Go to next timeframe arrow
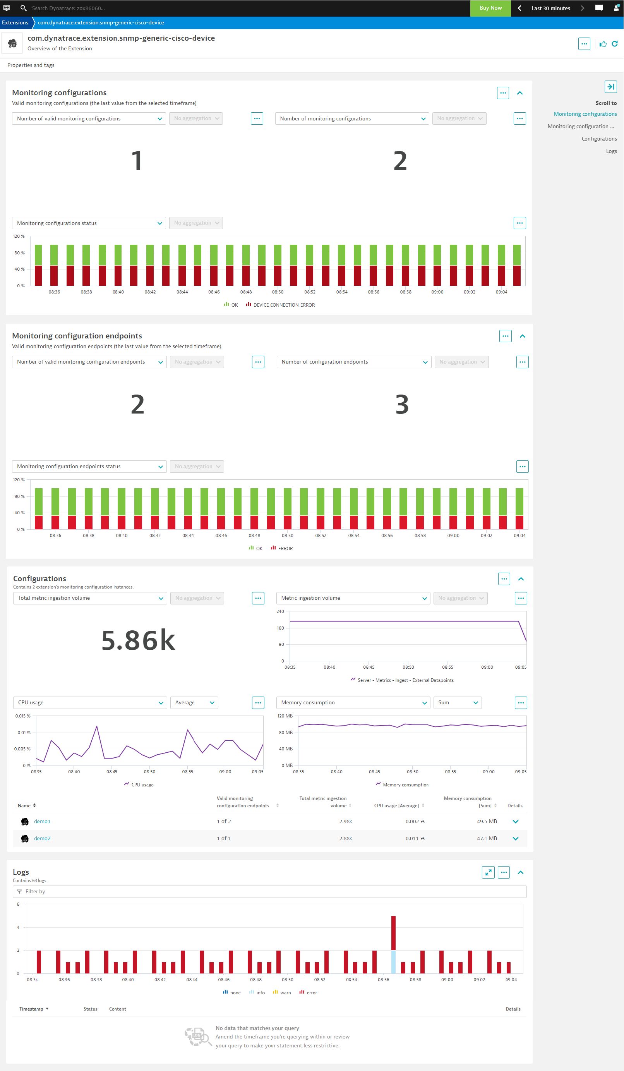Viewport: 624px width, 1071px height. pos(582,8)
